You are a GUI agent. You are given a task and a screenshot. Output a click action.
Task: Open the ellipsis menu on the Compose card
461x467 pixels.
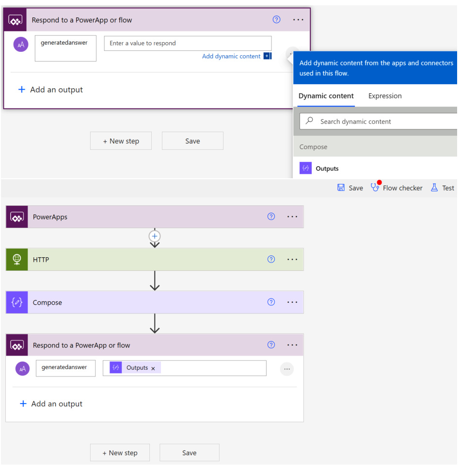click(x=292, y=302)
